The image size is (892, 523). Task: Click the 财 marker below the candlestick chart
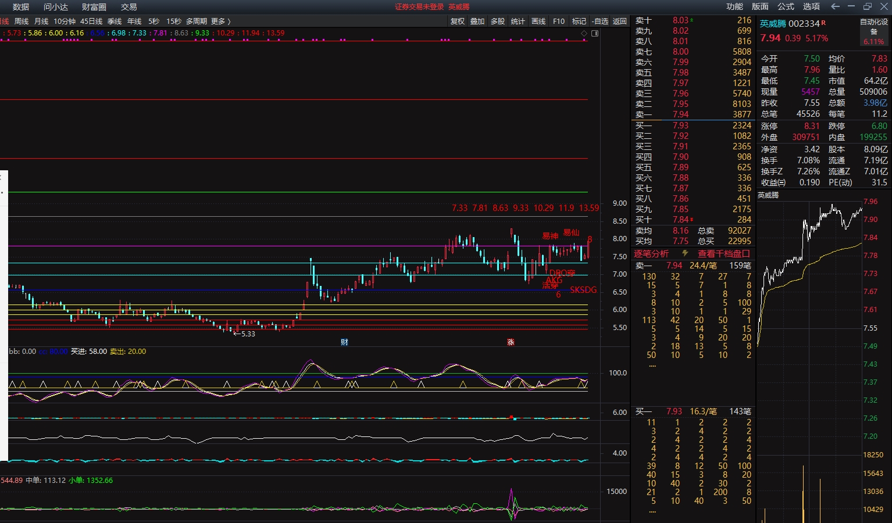tap(344, 342)
